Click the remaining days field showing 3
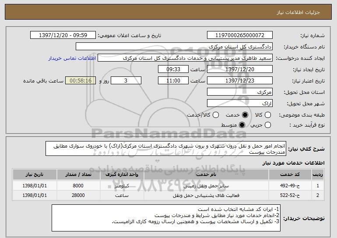The height and width of the screenshot is (238, 337). (126, 81)
